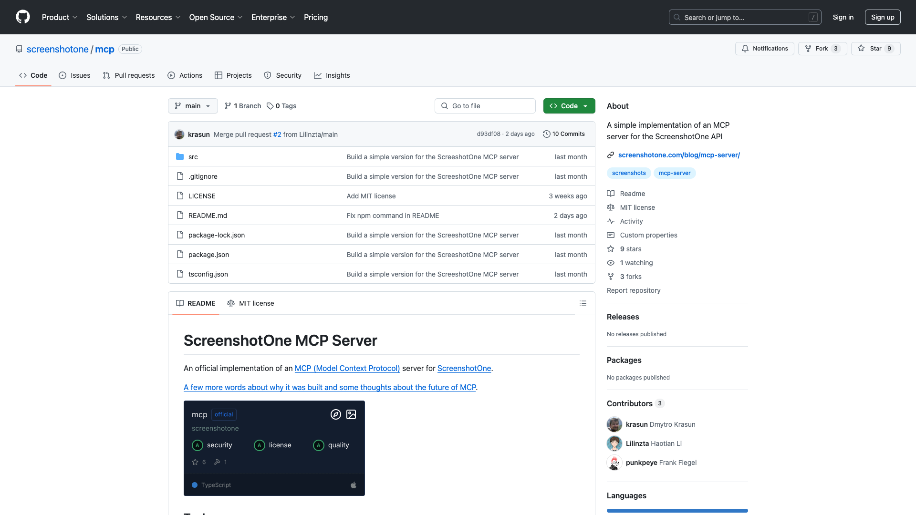Image resolution: width=916 pixels, height=515 pixels.
Task: Open the outline list icon in README header
Action: (583, 303)
